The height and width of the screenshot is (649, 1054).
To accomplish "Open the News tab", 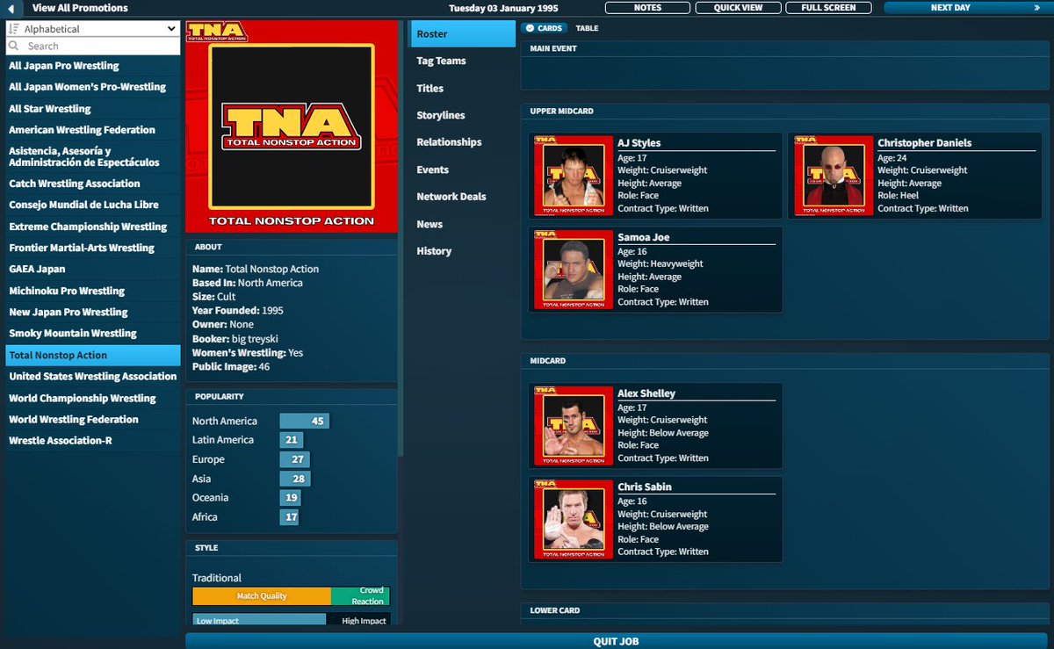I will (x=463, y=224).
